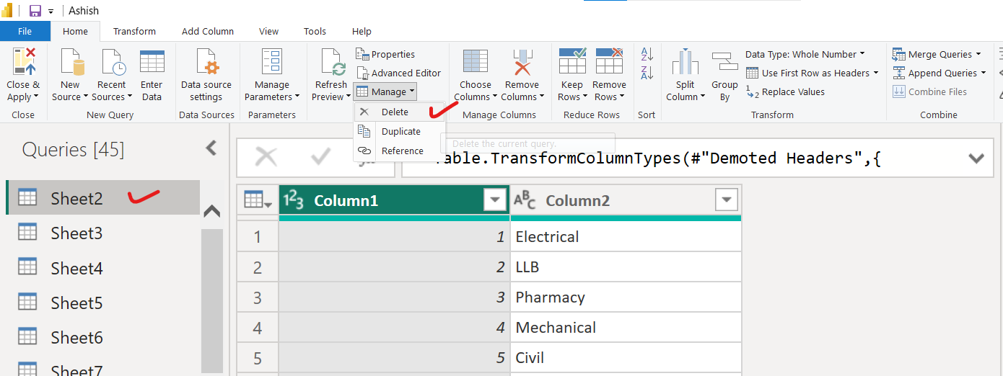Expand the formula bar chevron

pyautogui.click(x=976, y=158)
